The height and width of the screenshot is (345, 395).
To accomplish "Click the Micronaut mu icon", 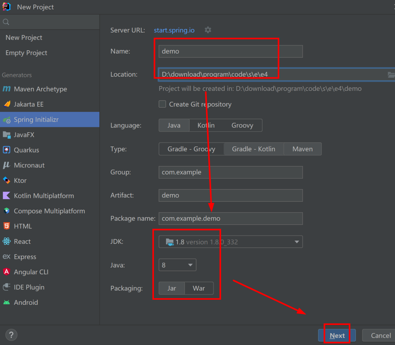I will coord(6,165).
